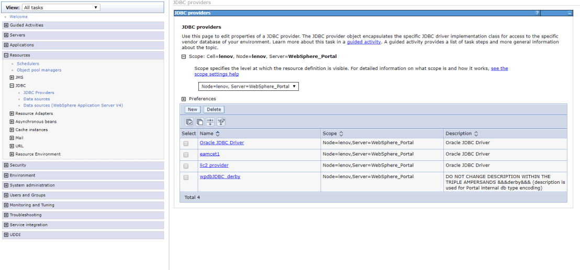This screenshot has width=580, height=270.
Task: Click the Select All items icon
Action: pos(189,122)
